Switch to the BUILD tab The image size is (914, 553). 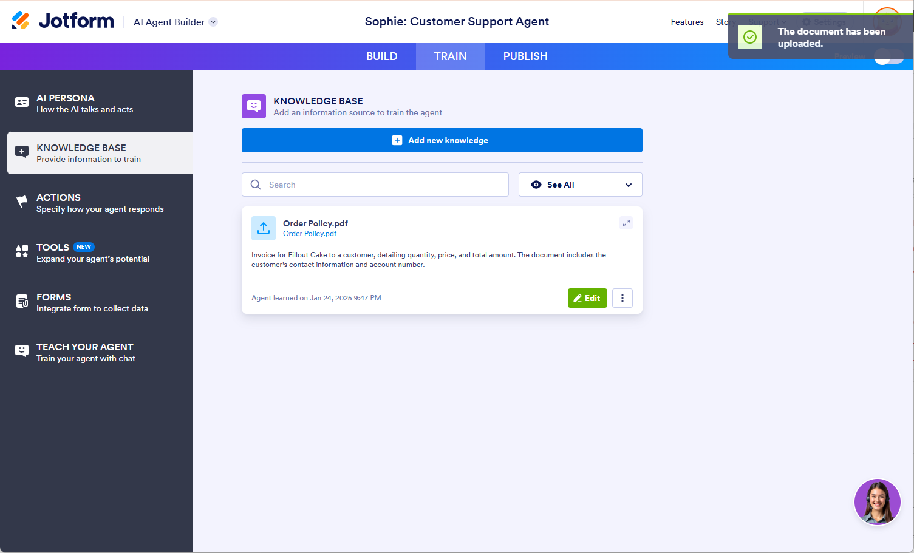(x=382, y=56)
